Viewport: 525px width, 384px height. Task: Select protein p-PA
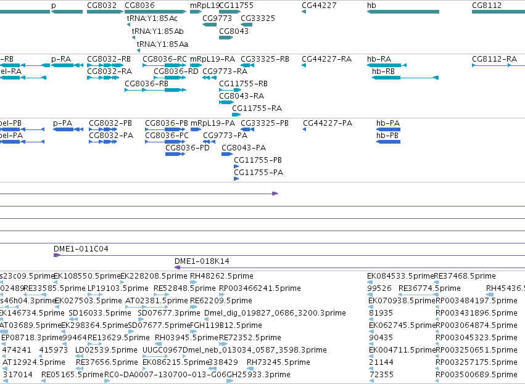pos(62,123)
